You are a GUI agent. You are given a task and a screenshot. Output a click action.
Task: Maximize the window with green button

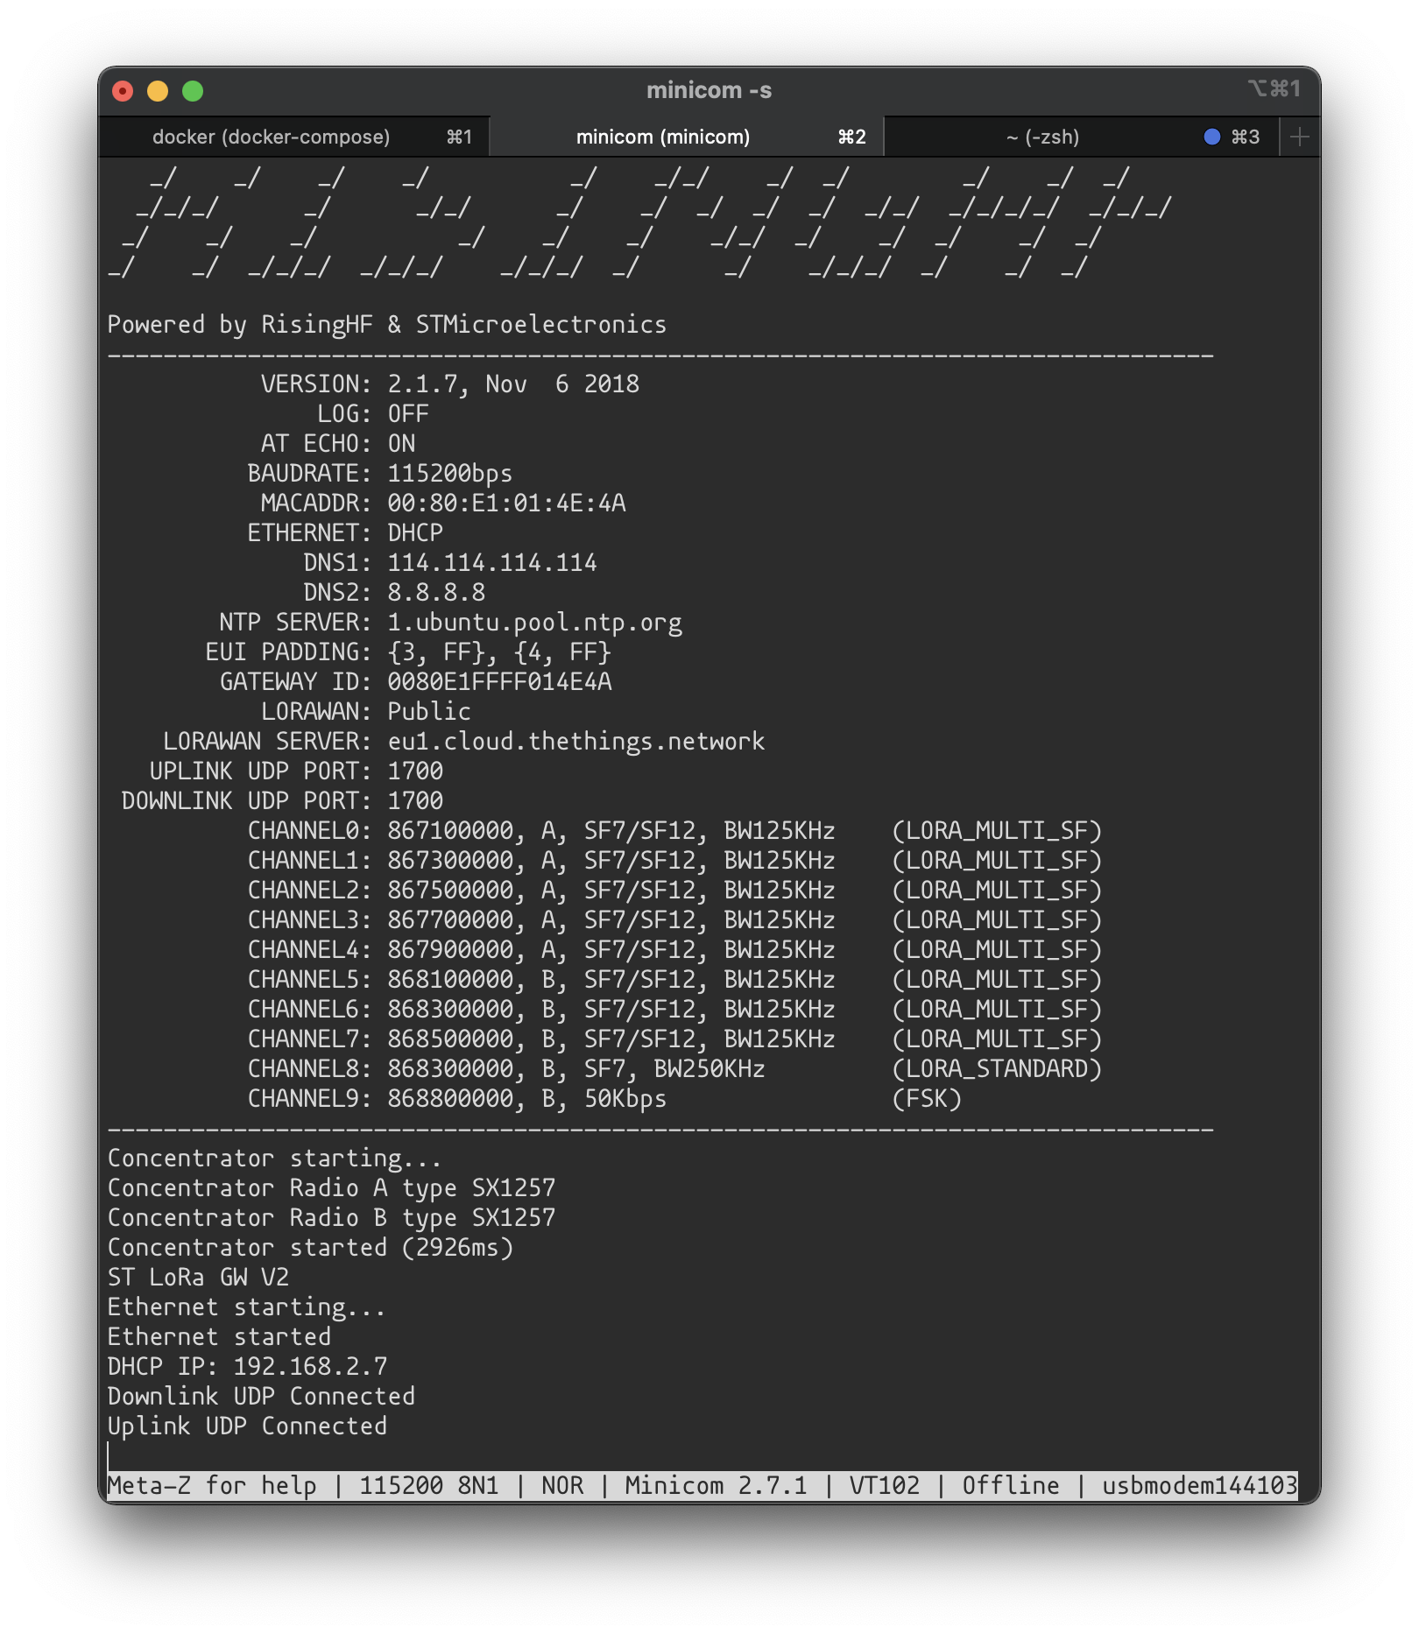coord(193,91)
